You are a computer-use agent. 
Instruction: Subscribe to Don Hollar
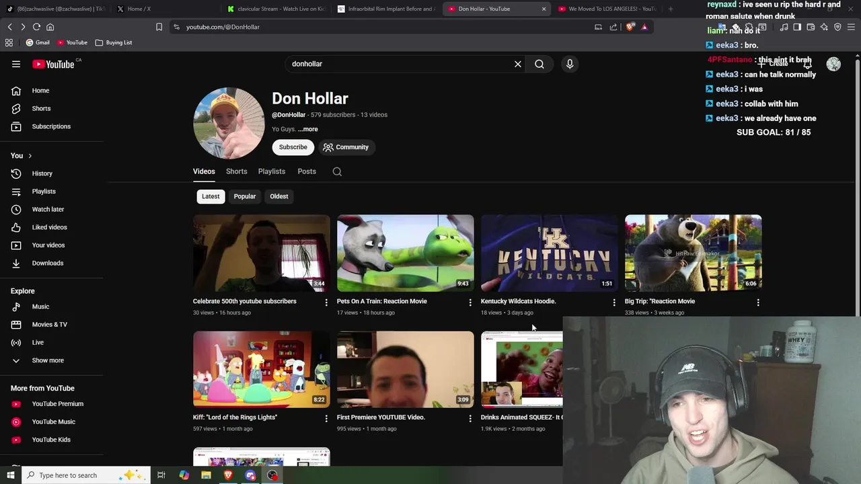click(x=293, y=147)
